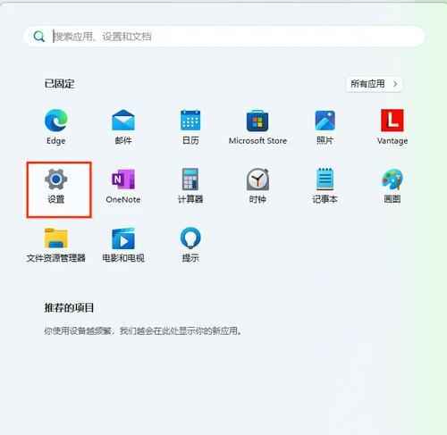The width and height of the screenshot is (447, 435).
Task: Launch the 日历 calendar app
Action: tap(190, 127)
